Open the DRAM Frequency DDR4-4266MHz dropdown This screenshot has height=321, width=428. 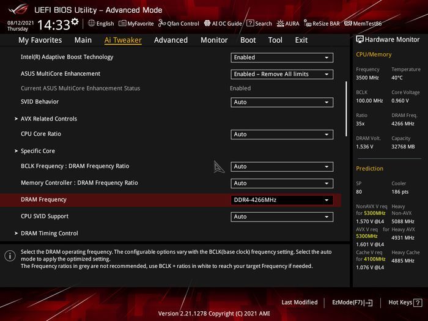tap(282, 200)
